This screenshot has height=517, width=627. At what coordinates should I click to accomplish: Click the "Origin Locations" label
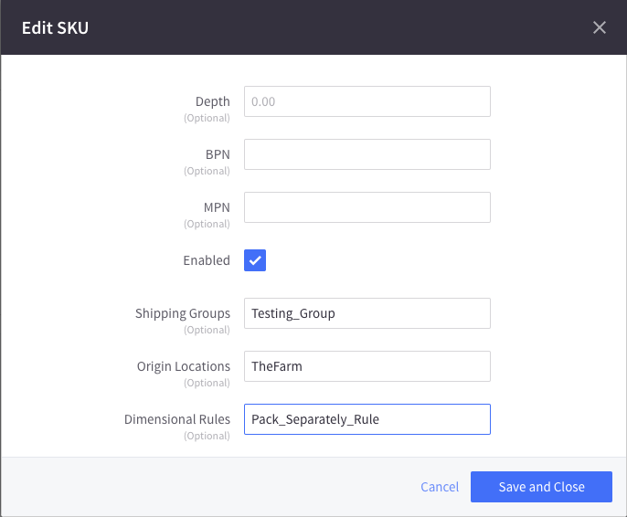tap(184, 366)
